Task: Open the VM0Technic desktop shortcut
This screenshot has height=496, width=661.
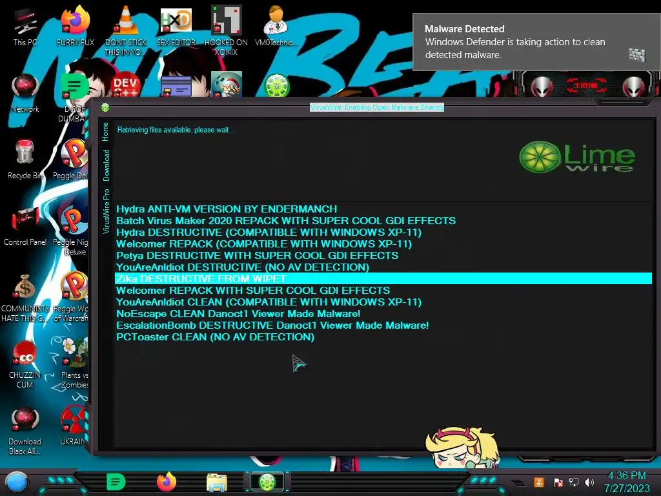Action: [x=276, y=26]
